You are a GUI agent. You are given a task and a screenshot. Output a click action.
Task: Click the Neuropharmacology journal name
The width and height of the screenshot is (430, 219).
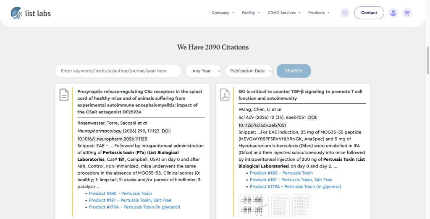(99, 131)
